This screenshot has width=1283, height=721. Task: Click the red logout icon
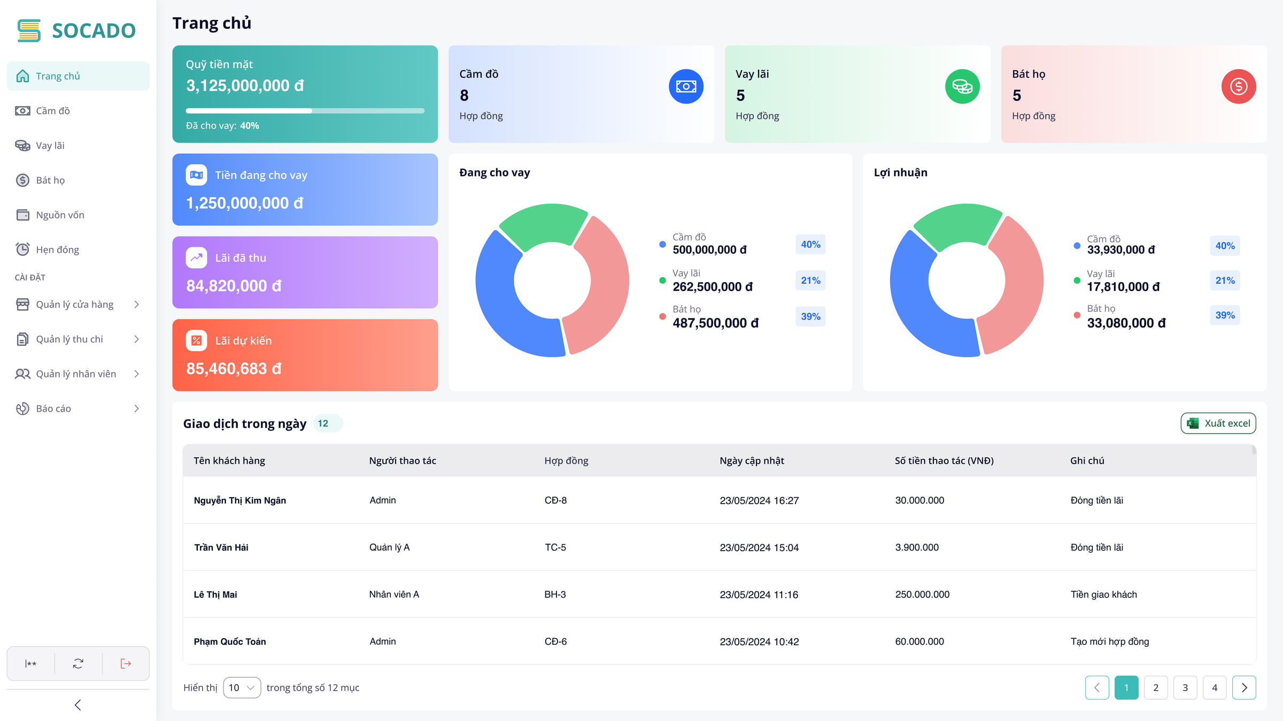tap(126, 663)
